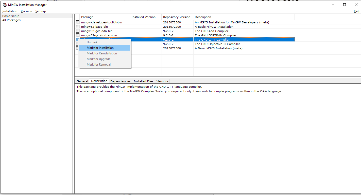Open the Settings menu
The height and width of the screenshot is (195, 361).
click(41, 11)
